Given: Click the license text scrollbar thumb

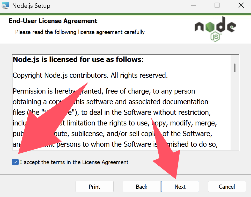Looking at the screenshot, I should 235,68.
